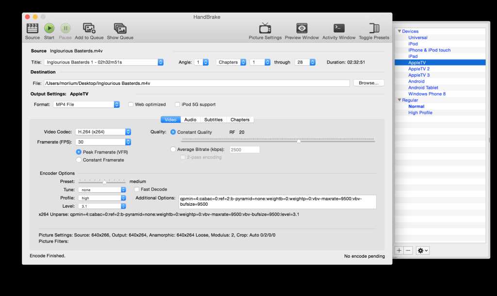The height and width of the screenshot is (296, 497).
Task: Select the Average Bitrate radio button
Action: pyautogui.click(x=173, y=149)
